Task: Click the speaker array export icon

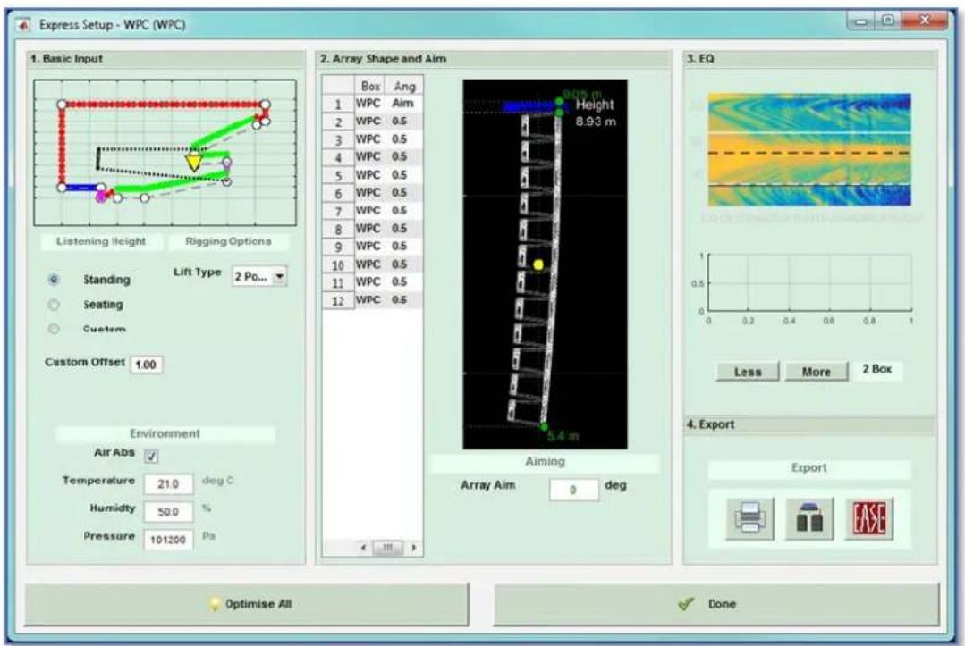Action: tap(809, 518)
